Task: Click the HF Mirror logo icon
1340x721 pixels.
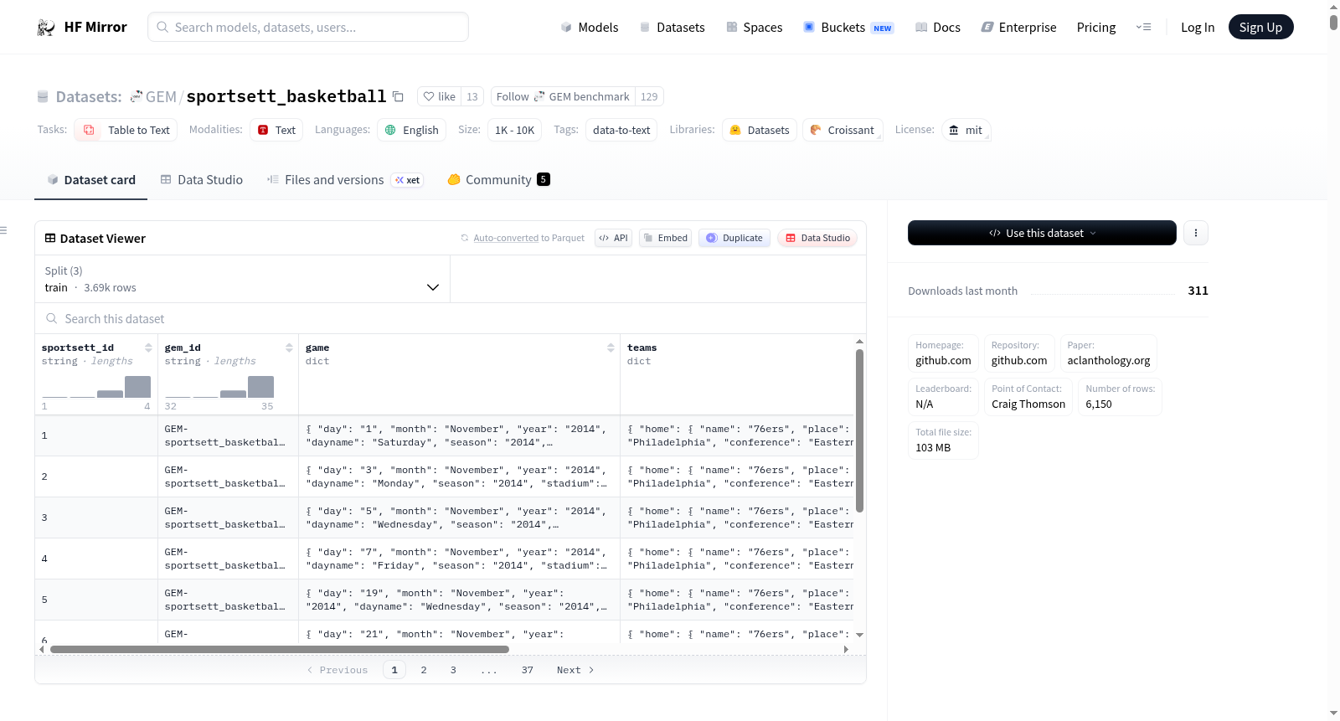Action: (x=46, y=28)
